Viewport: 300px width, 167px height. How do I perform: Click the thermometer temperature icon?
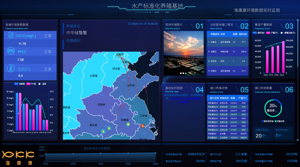[x=11, y=69]
